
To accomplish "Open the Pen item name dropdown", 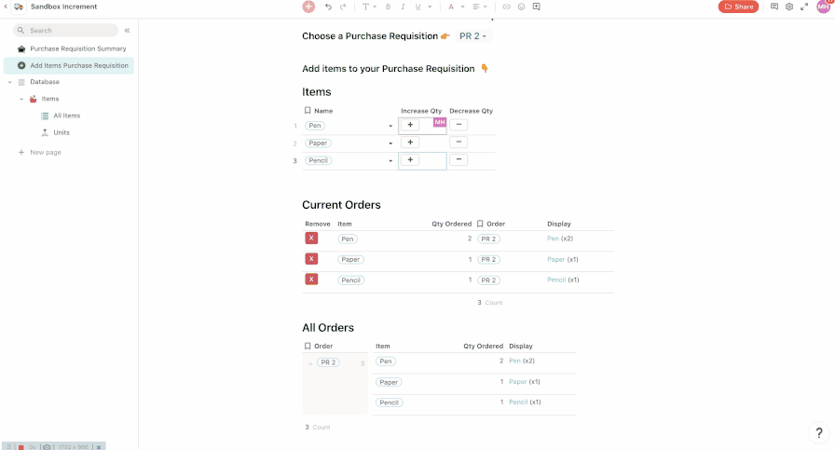I will [x=390, y=126].
